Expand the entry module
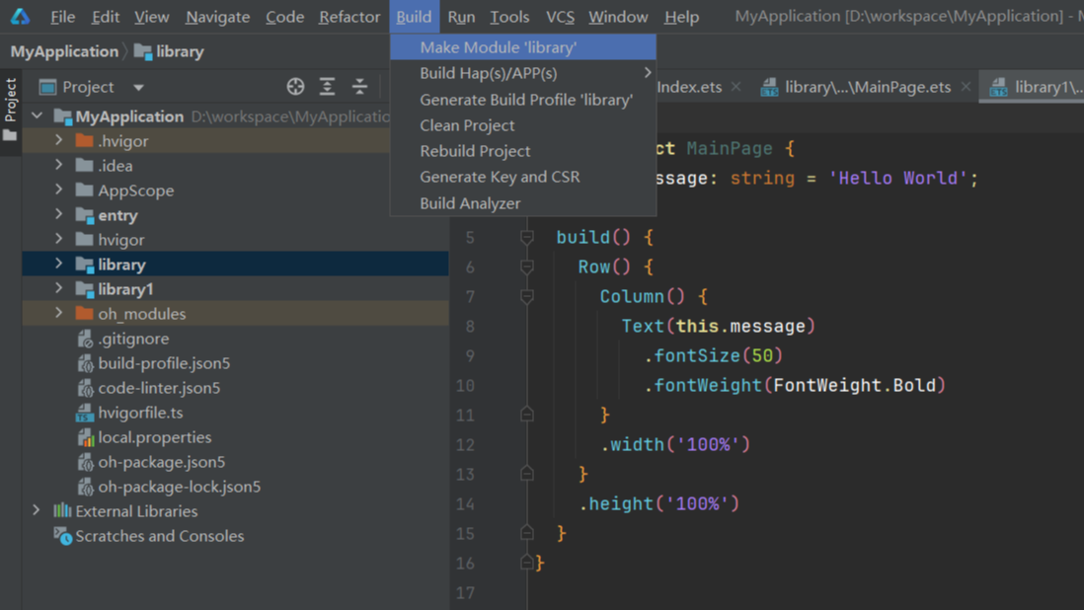 59,215
